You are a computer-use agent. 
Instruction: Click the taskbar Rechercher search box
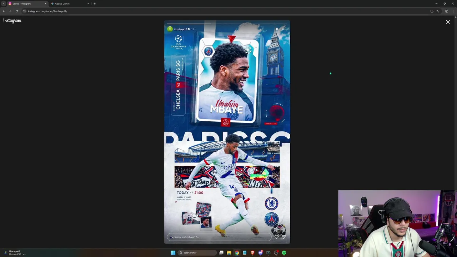click(197, 253)
